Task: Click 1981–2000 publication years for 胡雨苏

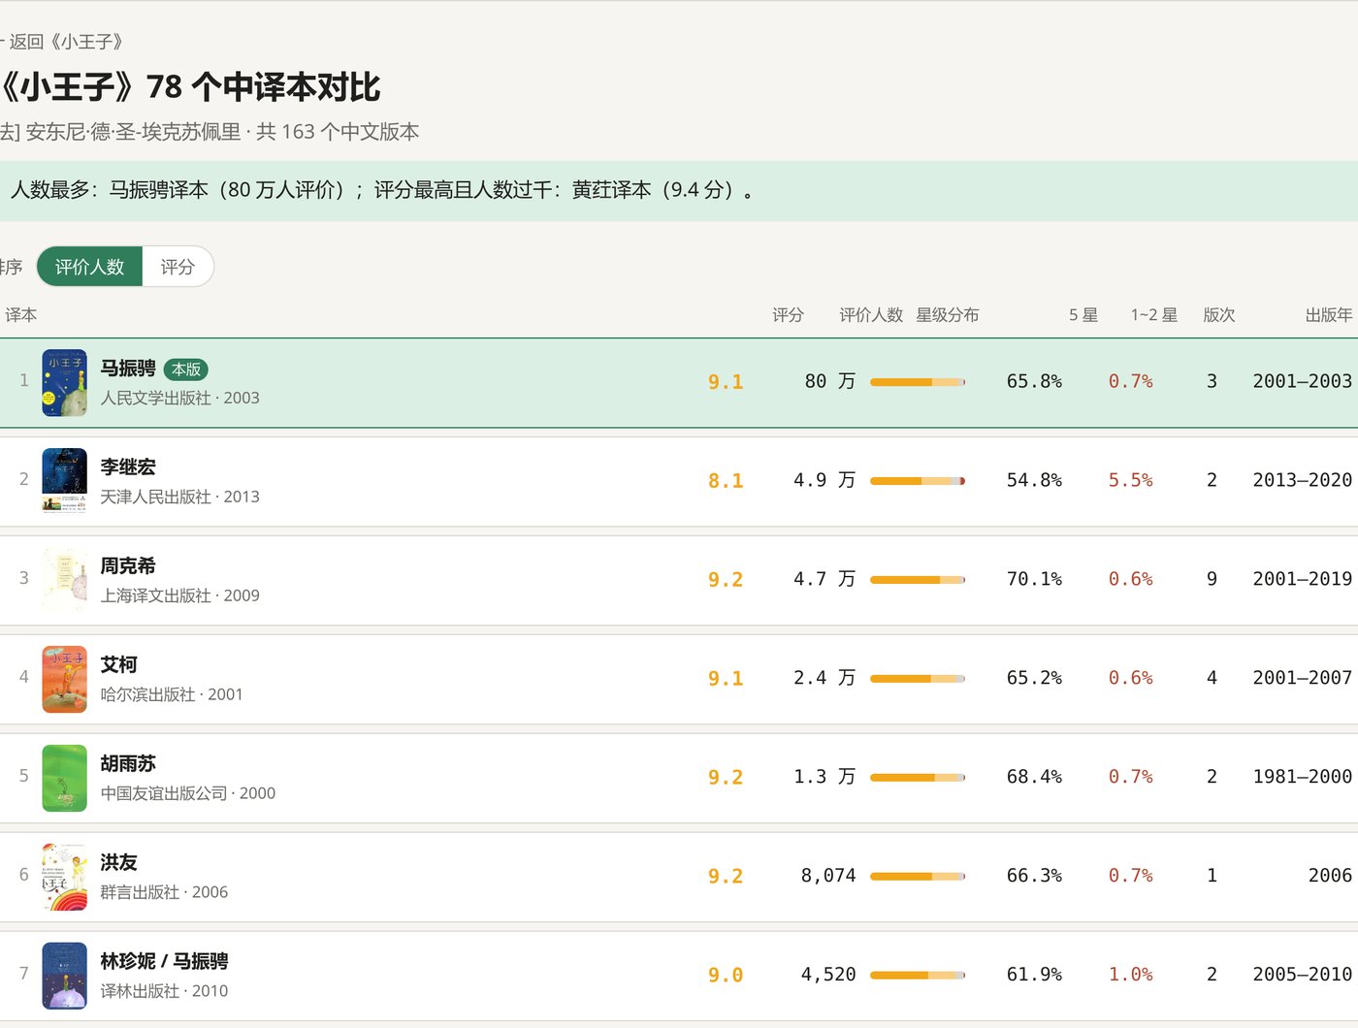Action: [1303, 778]
